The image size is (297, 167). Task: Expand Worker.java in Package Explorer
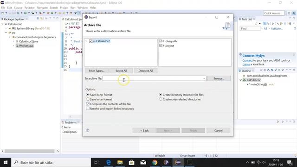[x=13, y=46]
